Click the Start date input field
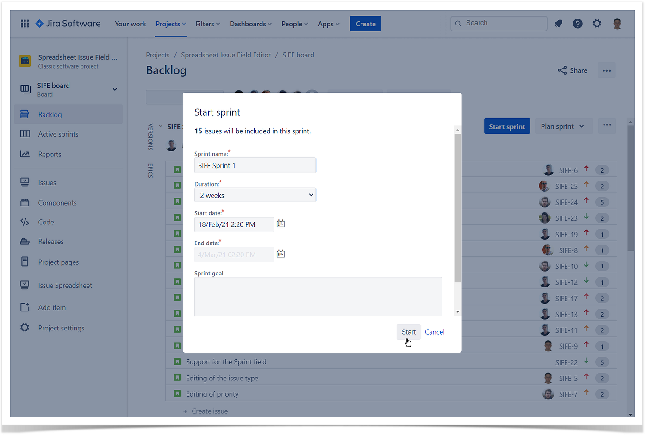 pos(234,224)
